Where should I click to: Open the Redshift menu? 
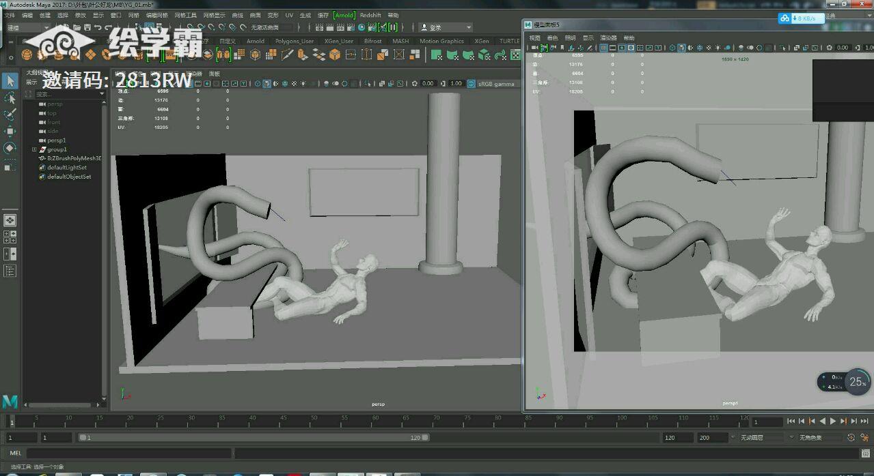point(370,15)
